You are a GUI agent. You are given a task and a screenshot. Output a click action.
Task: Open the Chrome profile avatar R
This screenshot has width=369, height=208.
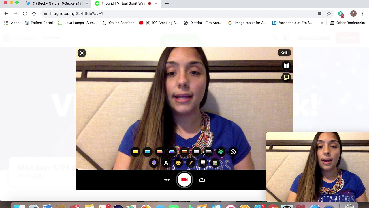tap(353, 14)
